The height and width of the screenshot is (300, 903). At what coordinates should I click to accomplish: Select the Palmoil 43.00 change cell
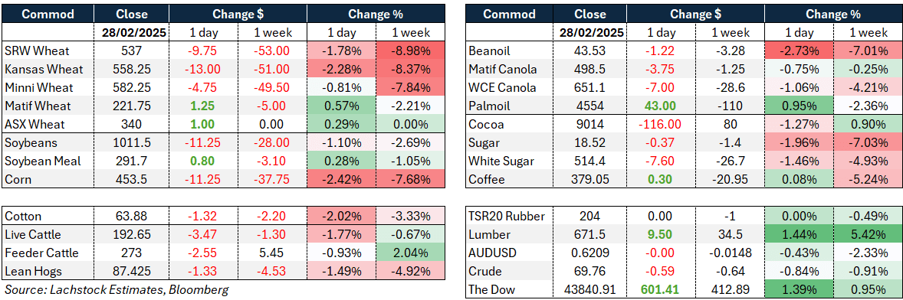point(659,106)
